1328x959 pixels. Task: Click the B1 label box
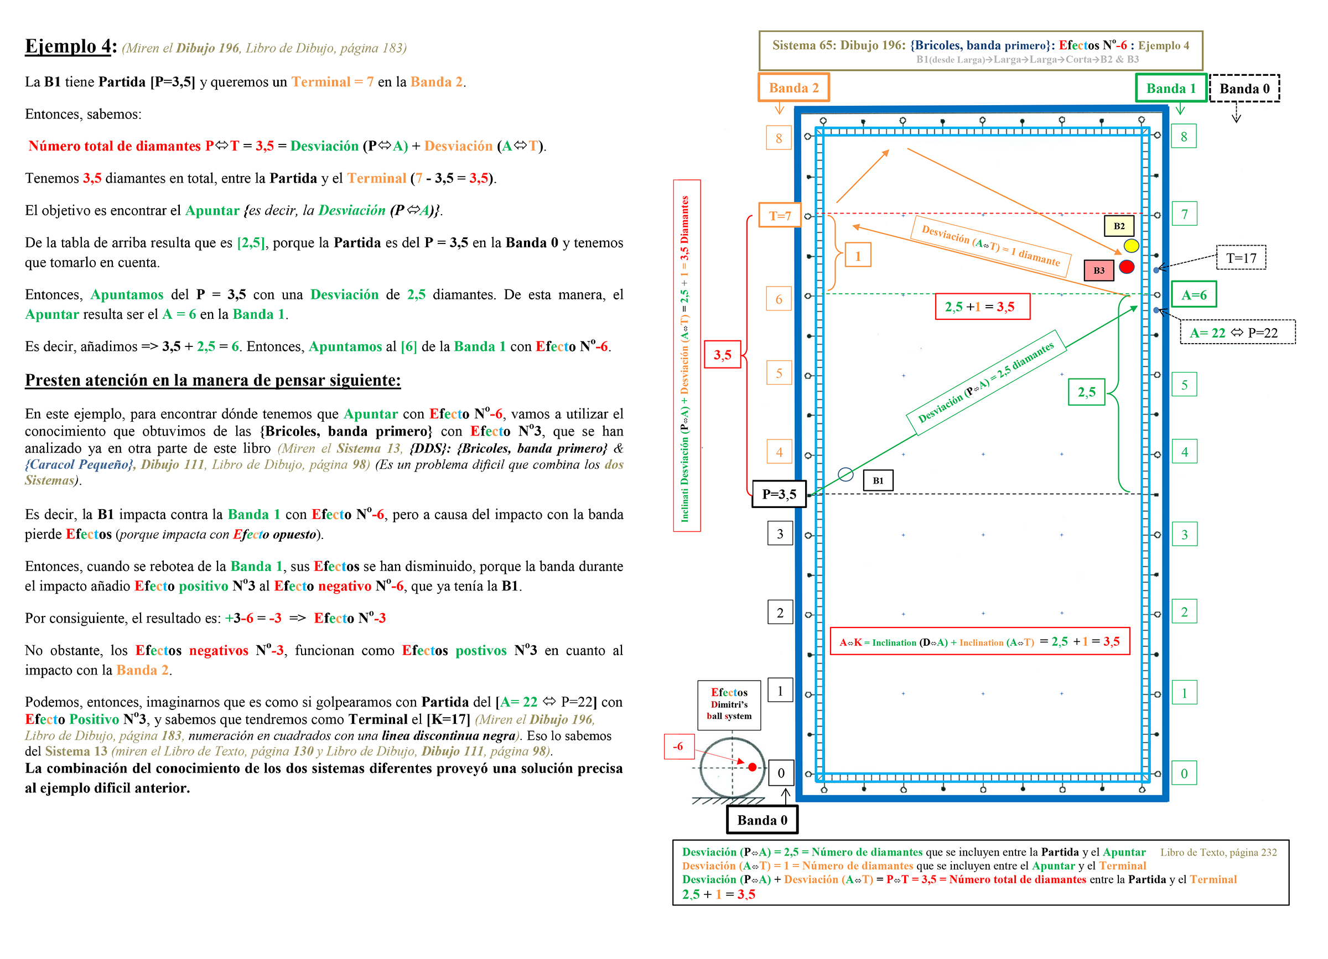click(878, 481)
